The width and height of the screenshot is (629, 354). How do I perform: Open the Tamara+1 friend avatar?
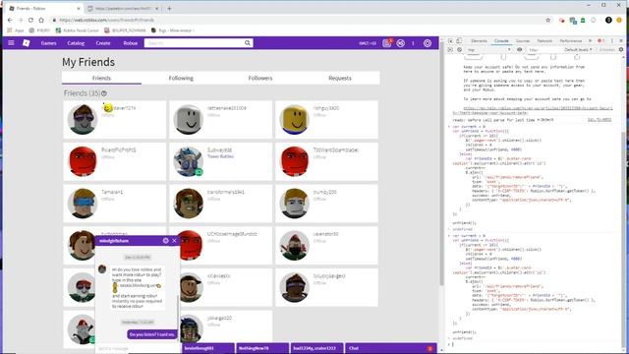[83, 204]
